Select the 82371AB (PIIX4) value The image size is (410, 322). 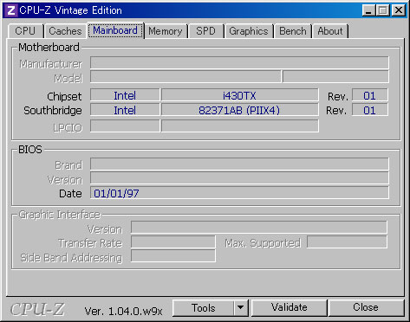tap(240, 110)
